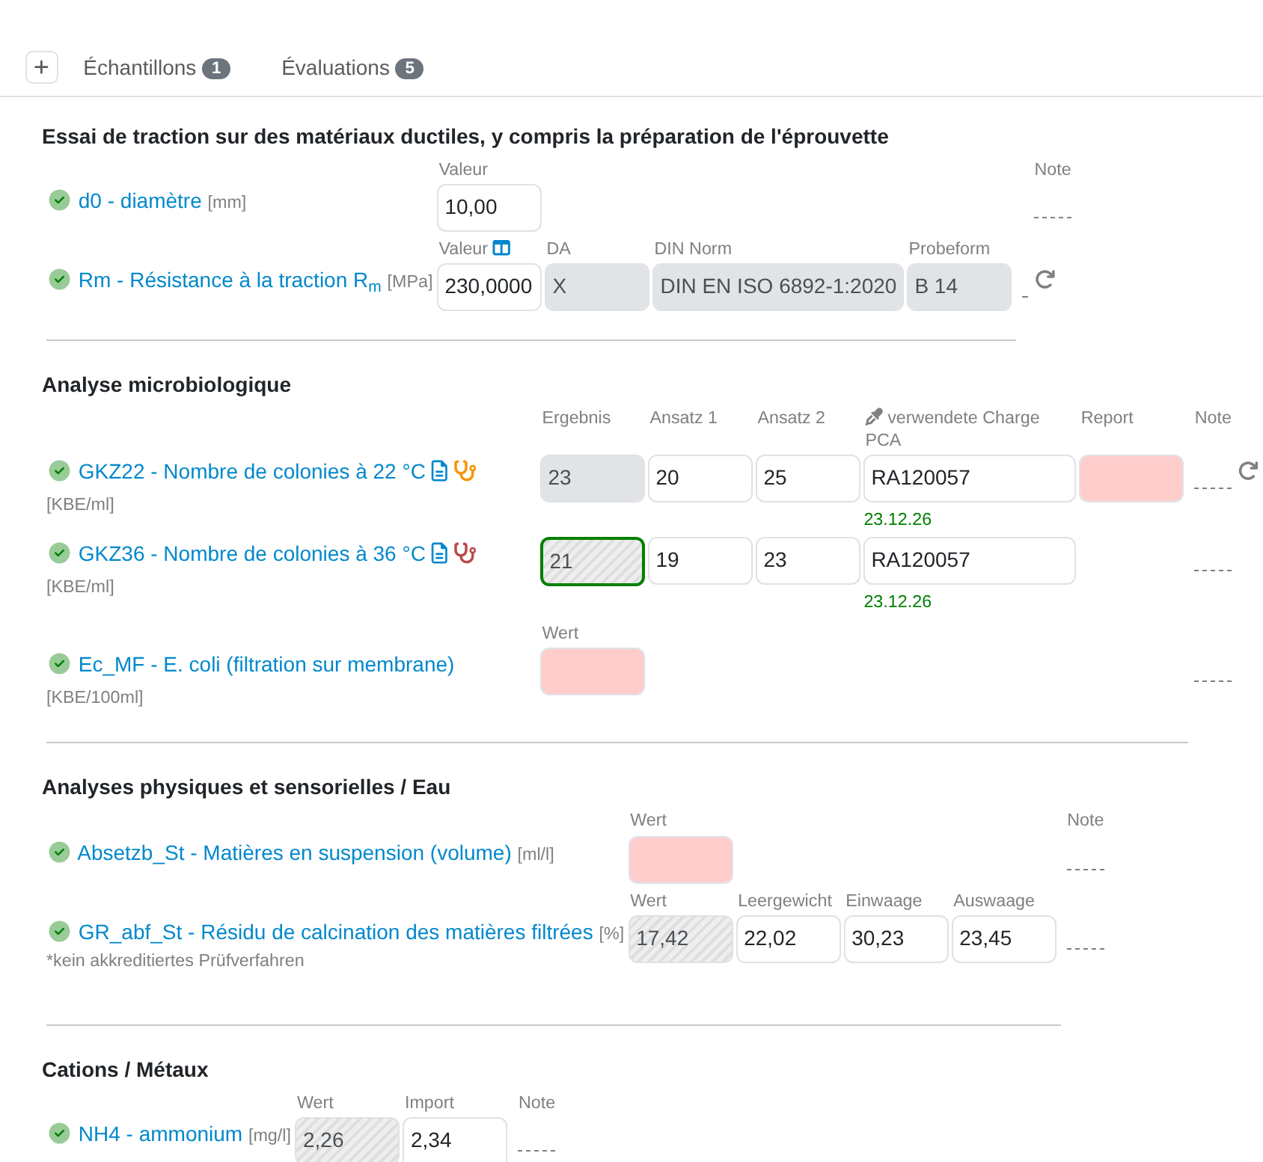Open the GKZ36 - Nombre de colonies link
1263x1162 pixels.
pos(251,554)
